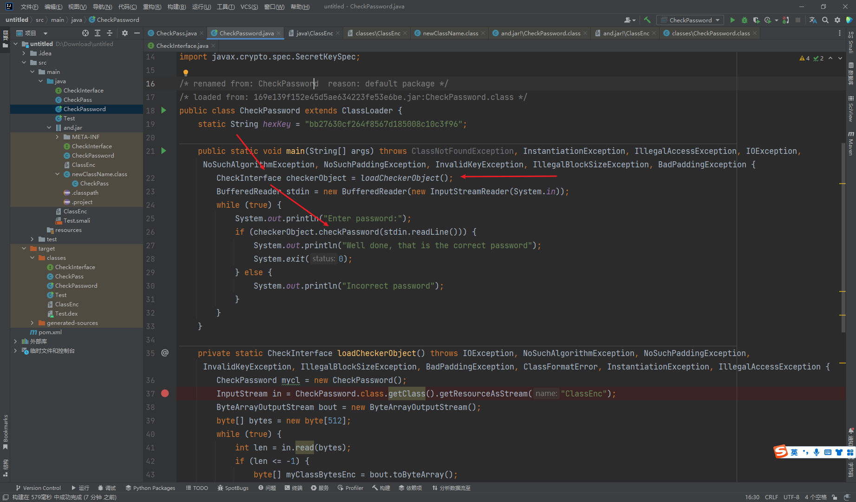Toggle Bookmarks panel on left edge

(6, 432)
